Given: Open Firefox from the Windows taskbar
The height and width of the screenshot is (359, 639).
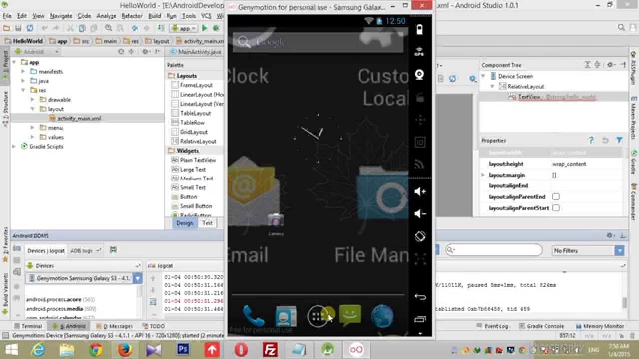Looking at the screenshot, I should pos(124,350).
